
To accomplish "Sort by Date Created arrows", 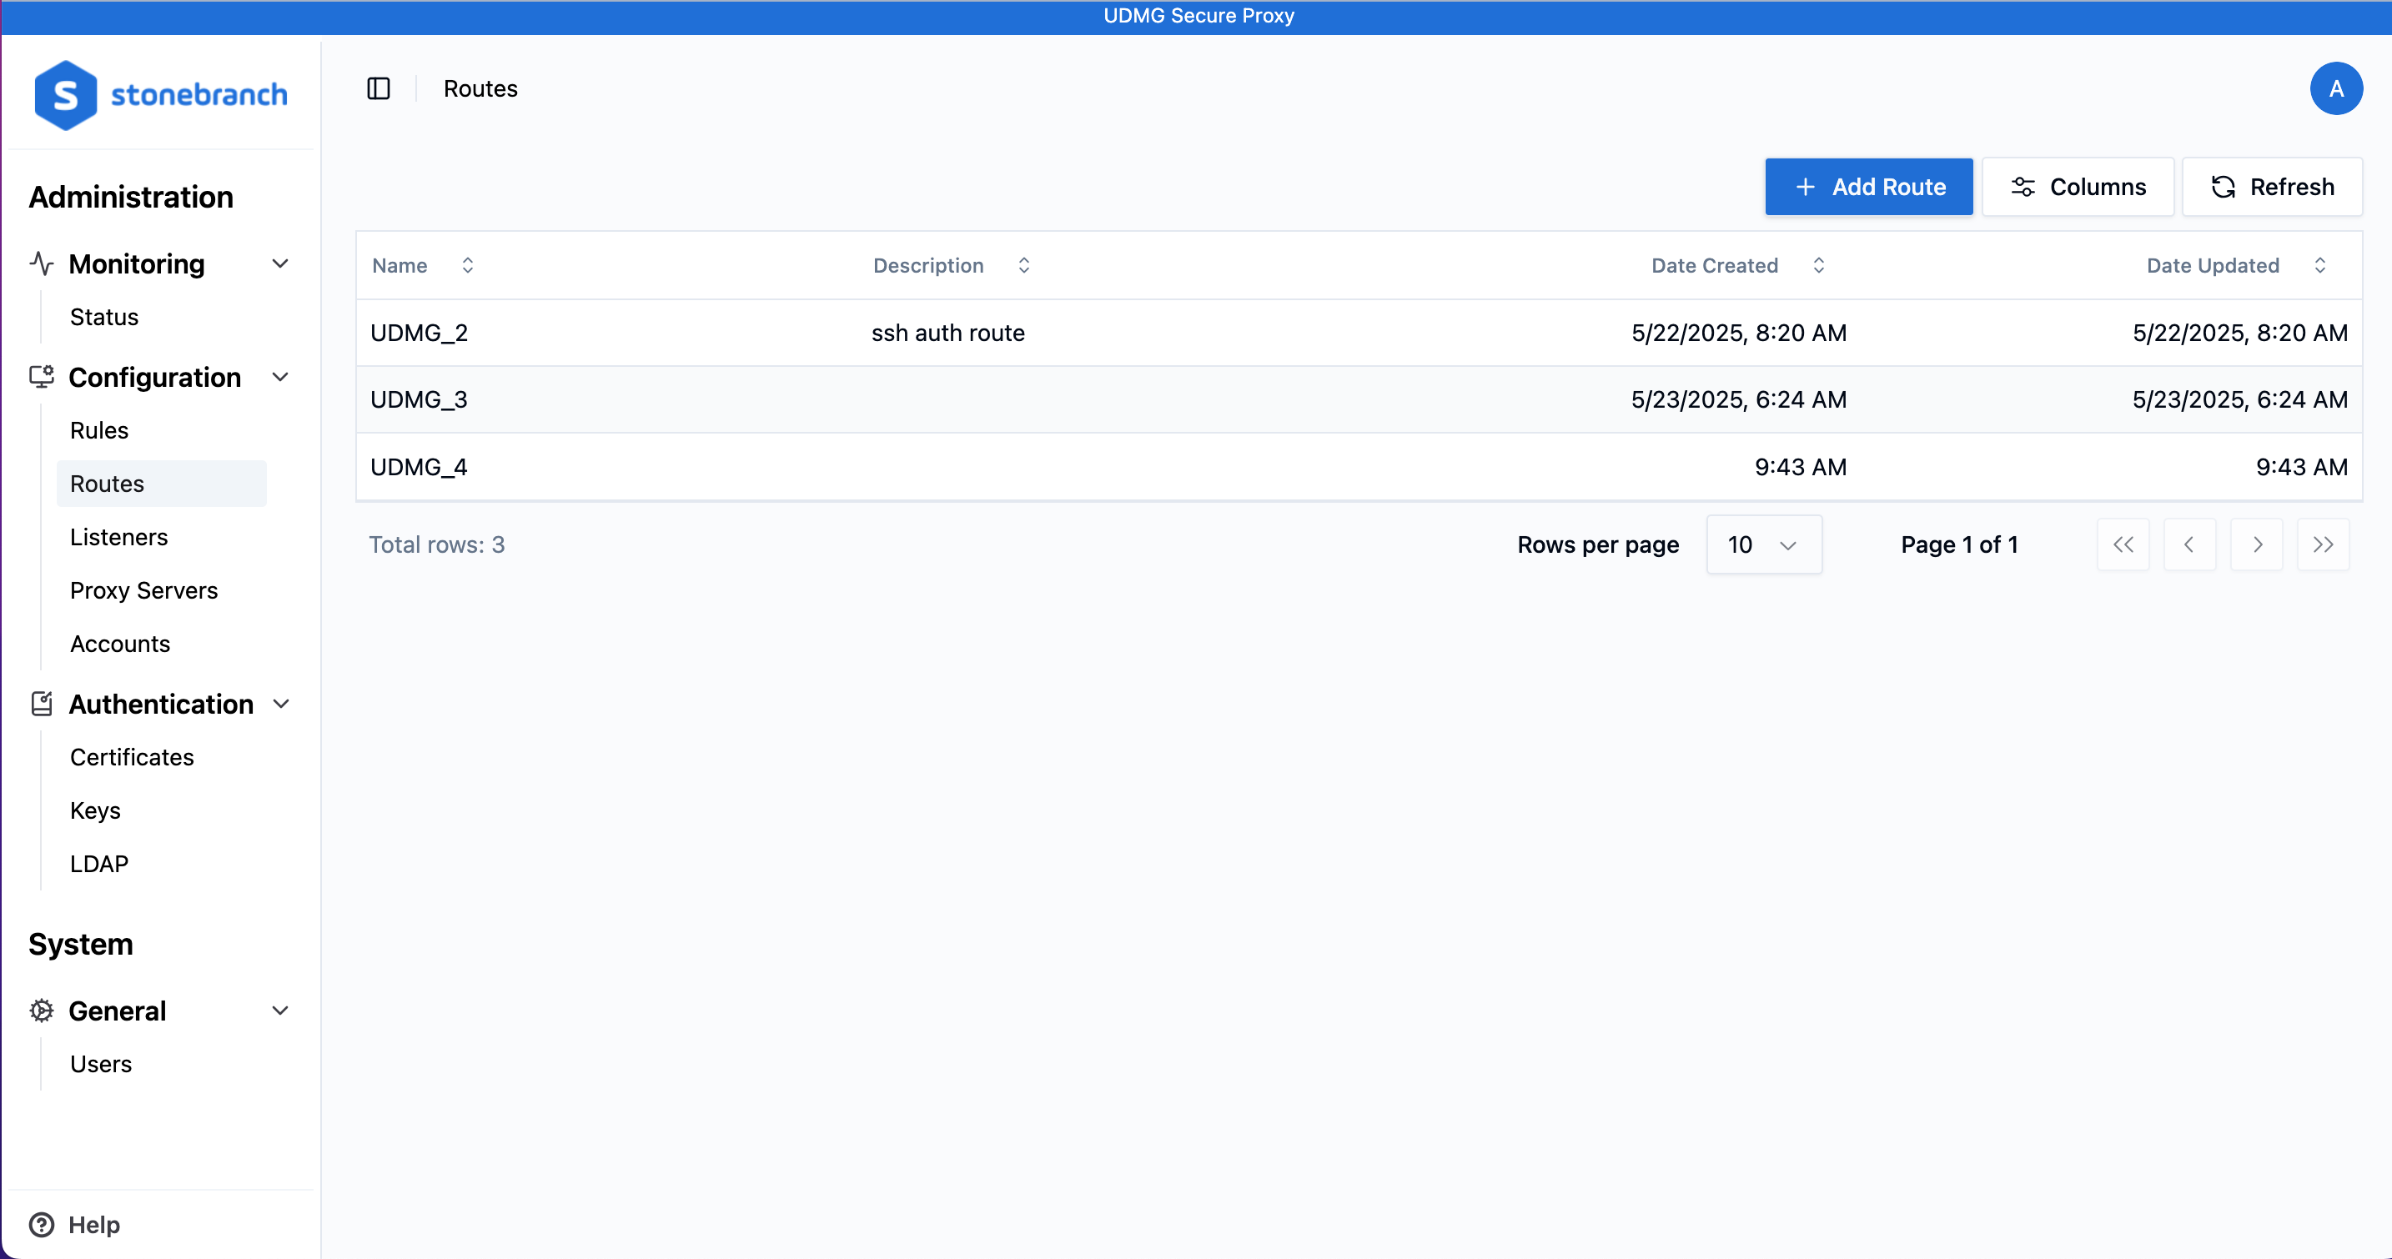I will tap(1818, 265).
